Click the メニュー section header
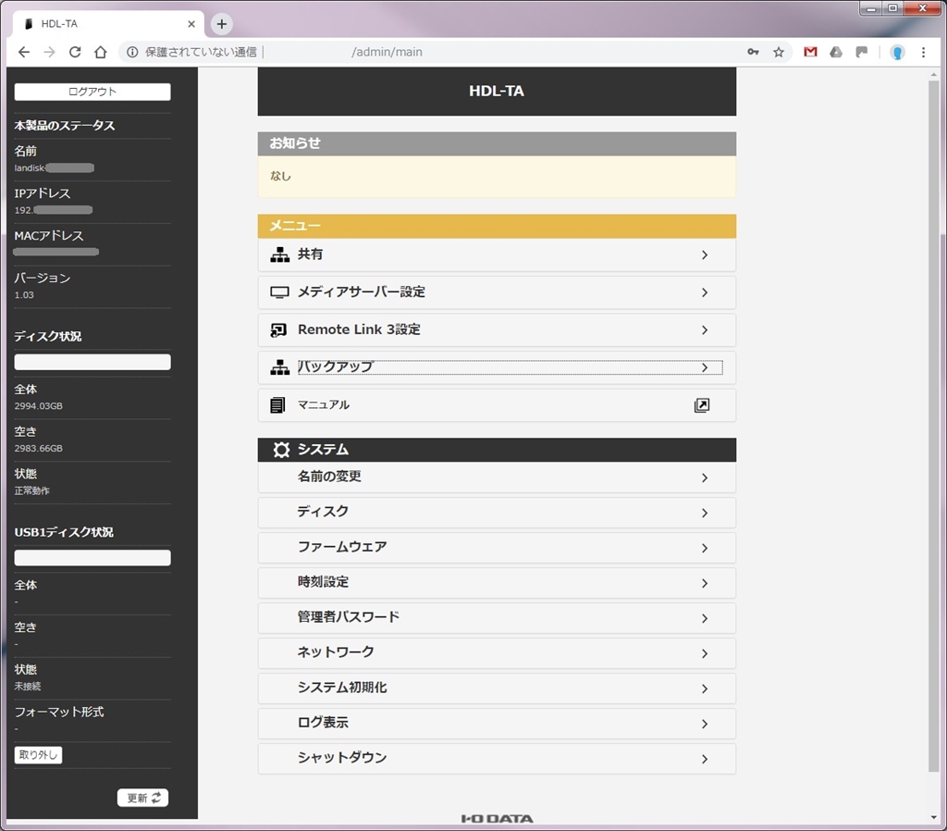 (497, 226)
